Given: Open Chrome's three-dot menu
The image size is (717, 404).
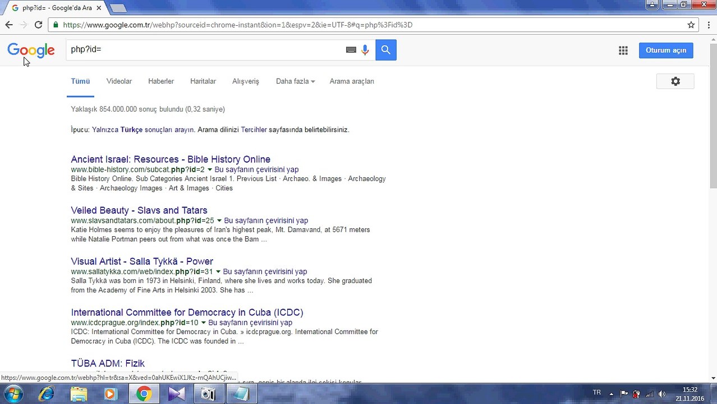Looking at the screenshot, I should [x=709, y=25].
